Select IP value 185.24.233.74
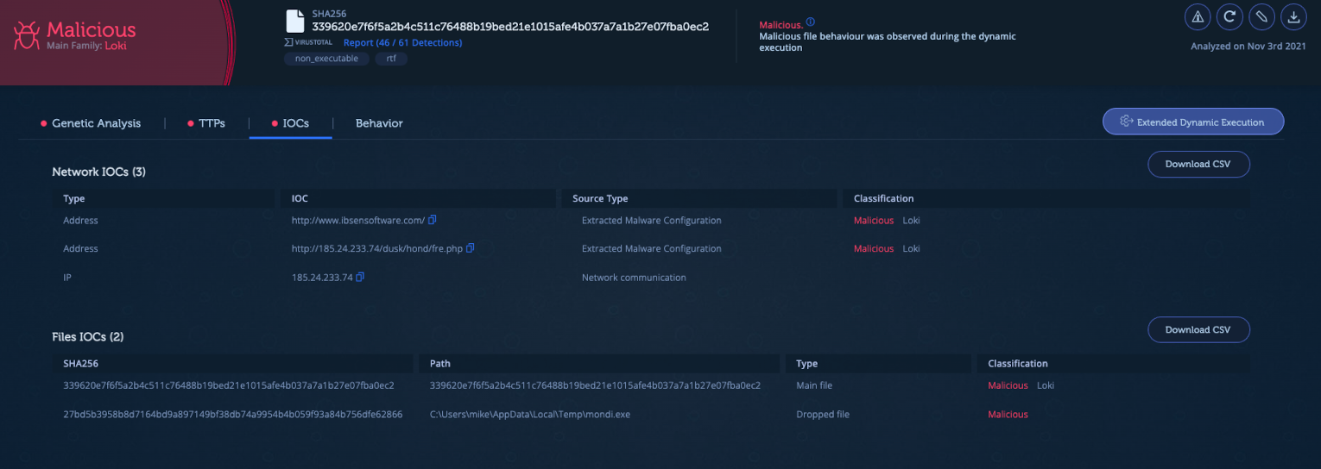1321x469 pixels. [x=322, y=278]
